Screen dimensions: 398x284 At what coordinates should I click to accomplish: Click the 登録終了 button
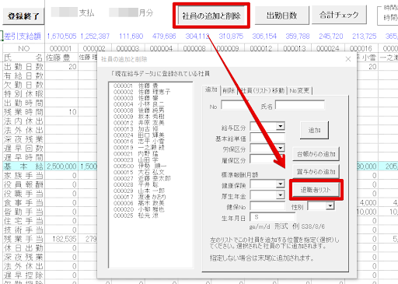click(x=23, y=16)
